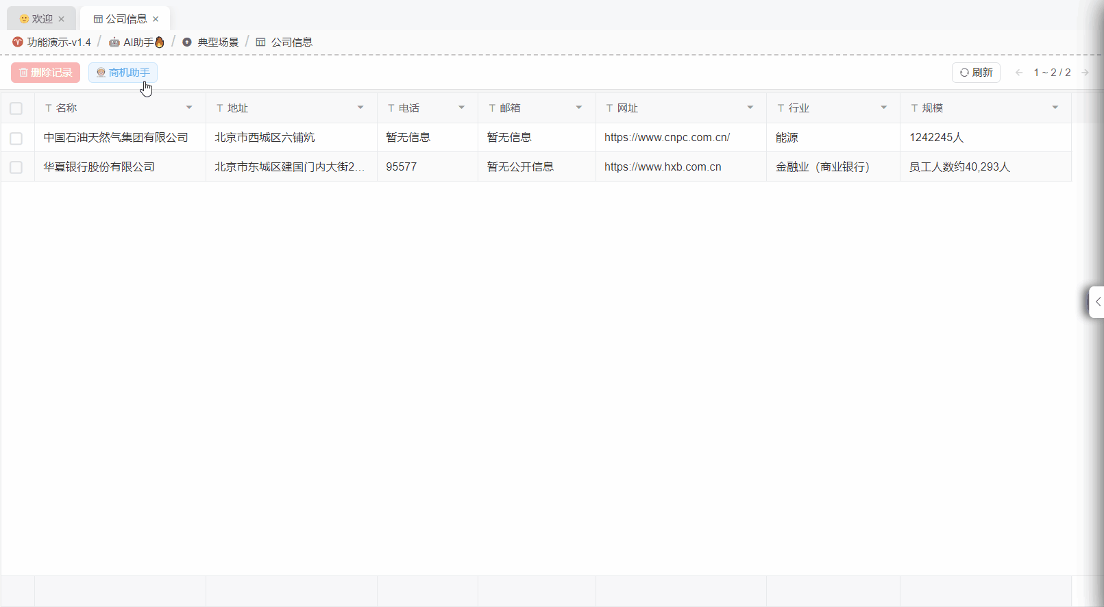Screen dimensions: 1104x607
Task: Select 暂无信息 email cell for 中国石油
Action: 537,138
